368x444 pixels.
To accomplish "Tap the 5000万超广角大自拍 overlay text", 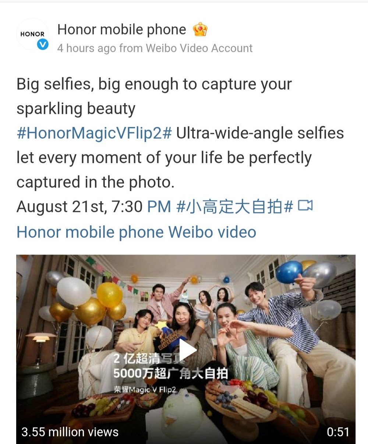I will point(171,373).
